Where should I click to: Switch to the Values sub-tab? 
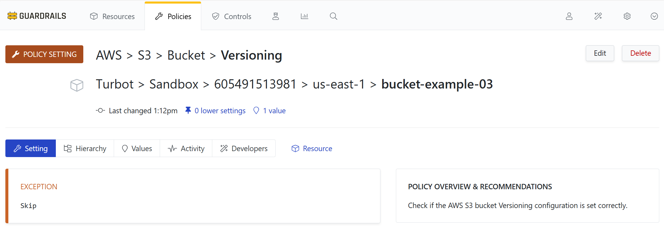click(137, 148)
